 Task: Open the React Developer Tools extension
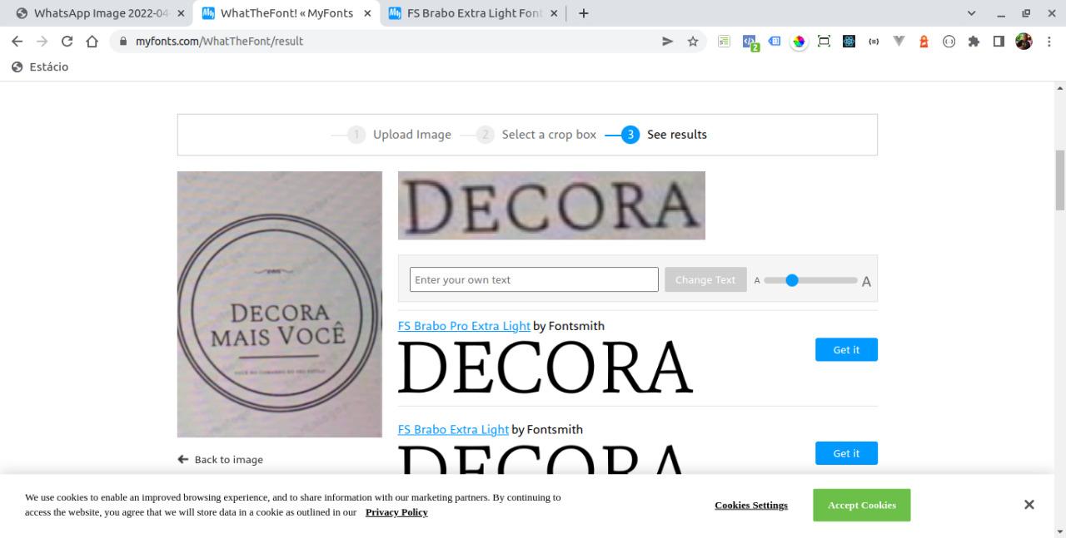[849, 41]
